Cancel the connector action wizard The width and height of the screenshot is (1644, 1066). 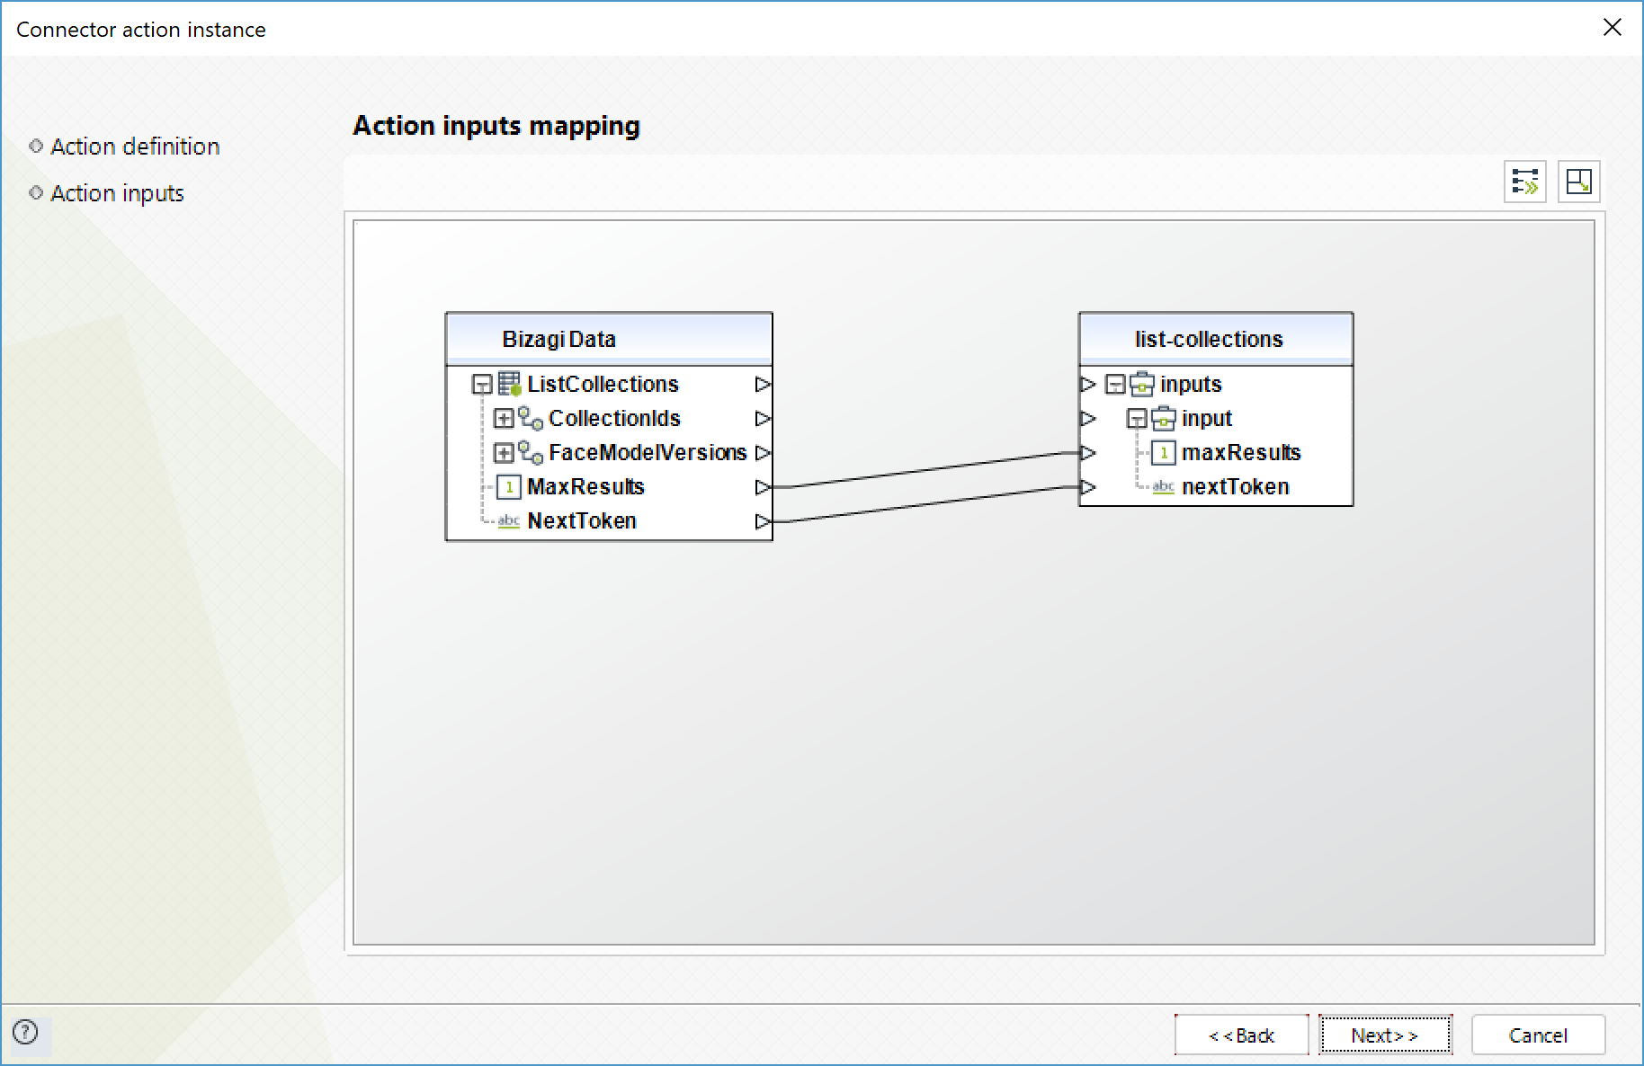(x=1538, y=1035)
